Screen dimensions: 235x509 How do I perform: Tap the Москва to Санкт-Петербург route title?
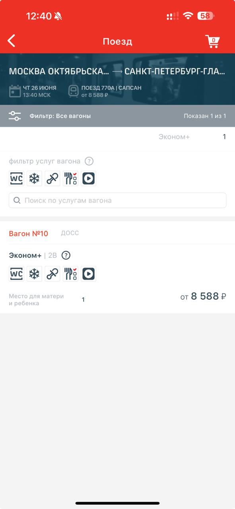pos(117,72)
